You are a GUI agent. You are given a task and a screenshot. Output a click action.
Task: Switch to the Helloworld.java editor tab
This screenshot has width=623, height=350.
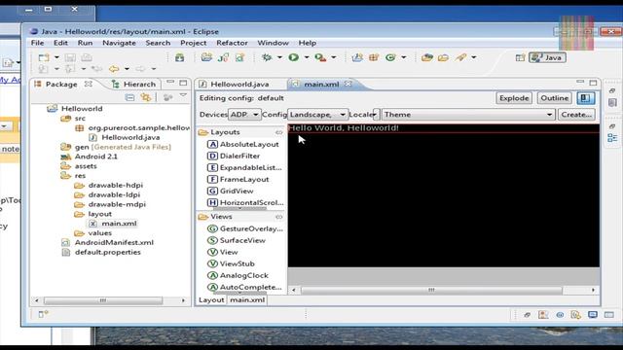(x=240, y=85)
